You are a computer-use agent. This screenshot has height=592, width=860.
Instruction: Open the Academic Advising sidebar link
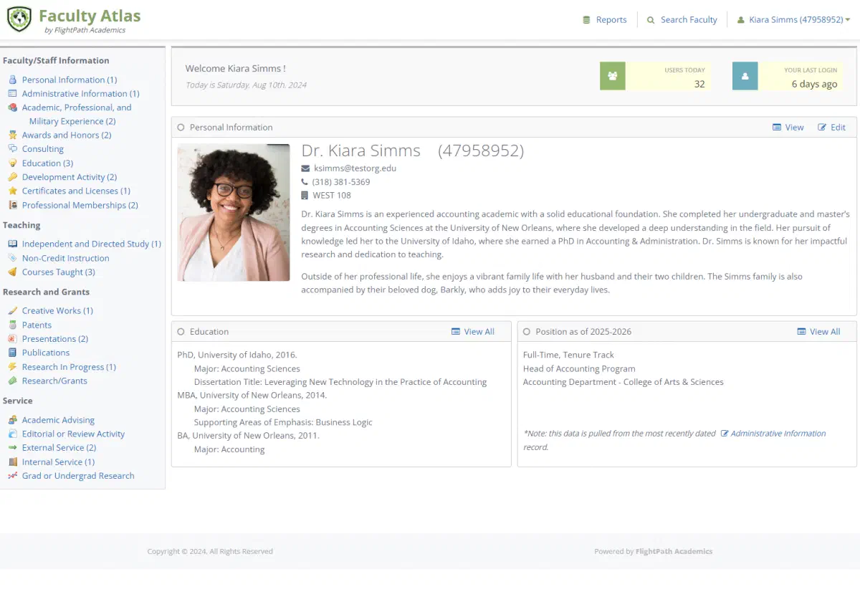tap(58, 420)
